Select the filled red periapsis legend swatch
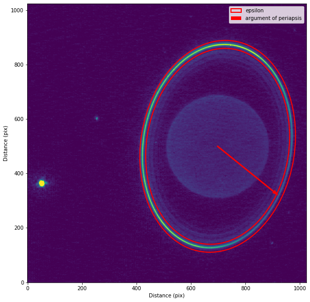The width and height of the screenshot is (310, 302). pyautogui.click(x=236, y=18)
